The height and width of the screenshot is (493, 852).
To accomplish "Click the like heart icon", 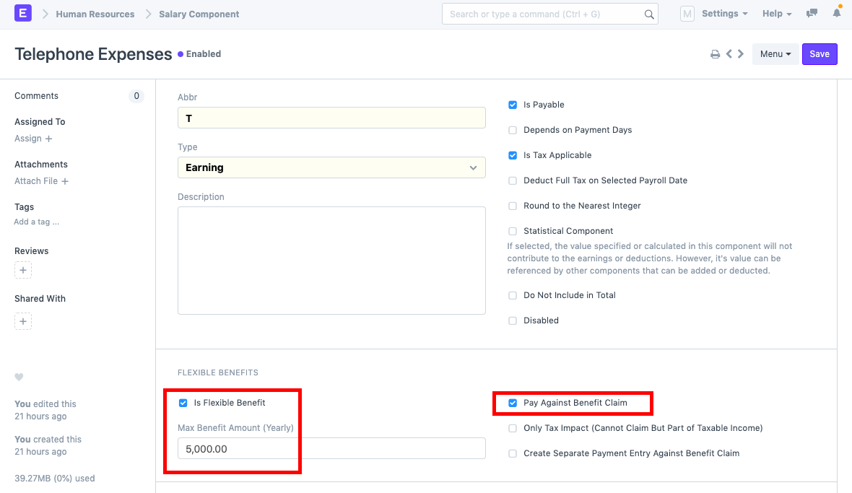I will [19, 377].
